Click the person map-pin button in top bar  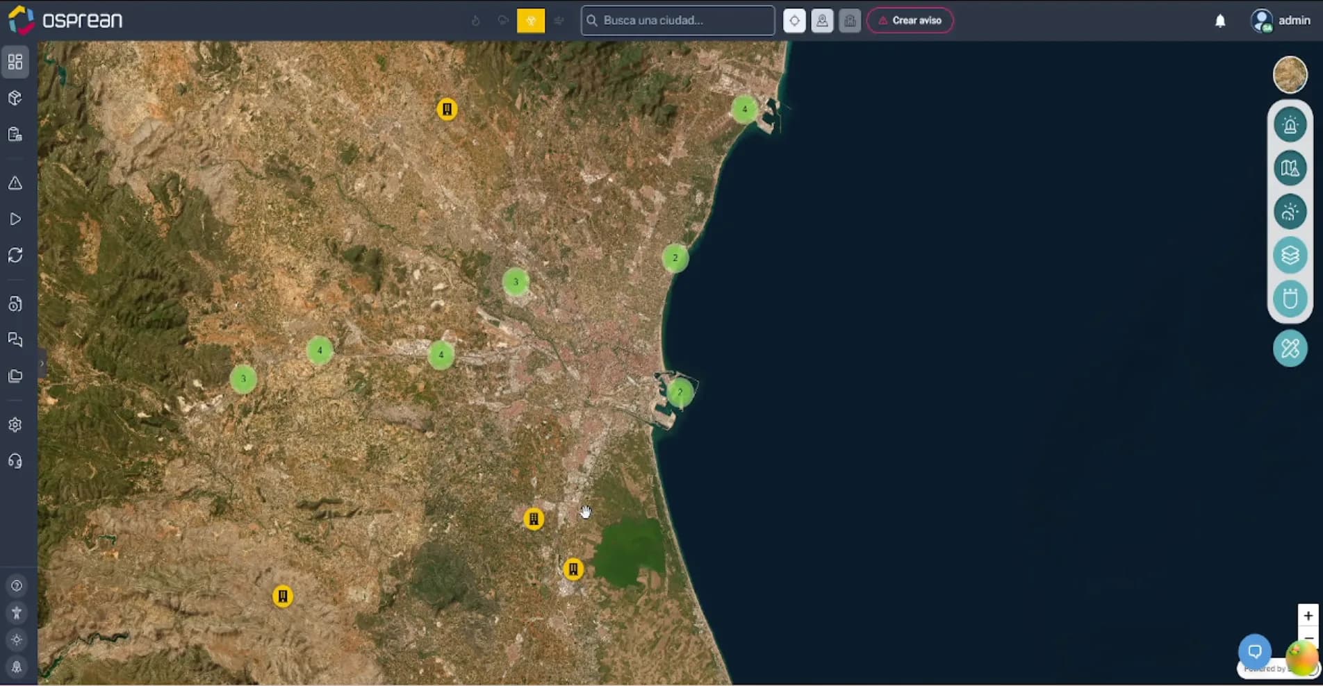pyautogui.click(x=822, y=21)
